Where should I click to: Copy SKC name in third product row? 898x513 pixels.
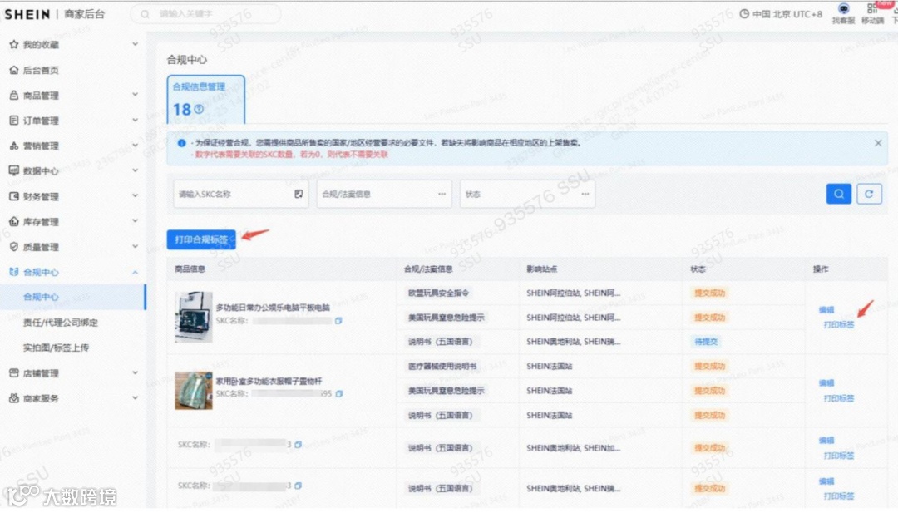(x=298, y=444)
